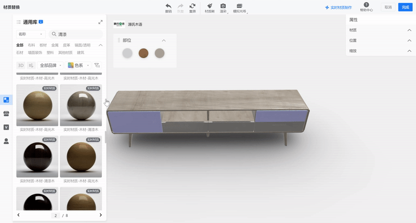416x223 pixels.
Task: Open the 色系 color family dropdown
Action: click(x=78, y=65)
